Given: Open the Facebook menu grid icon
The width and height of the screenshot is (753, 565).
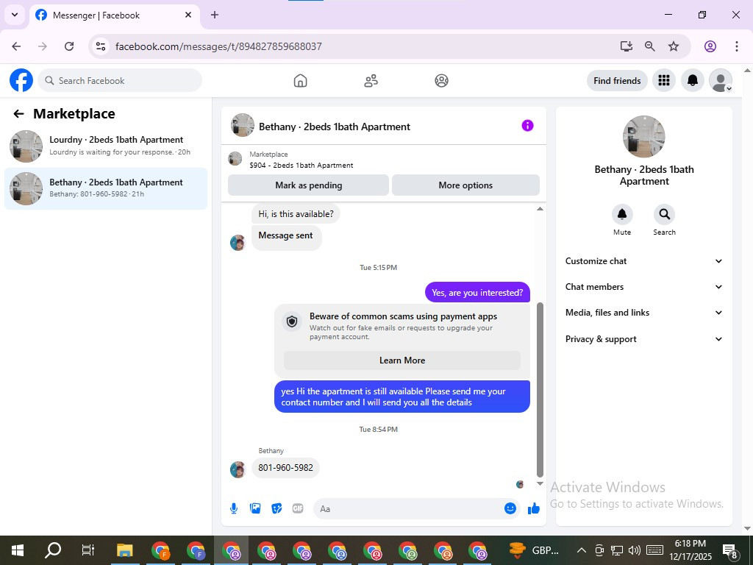Looking at the screenshot, I should pos(664,80).
